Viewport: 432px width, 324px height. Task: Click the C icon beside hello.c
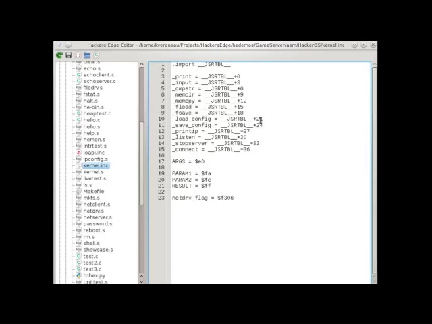[78, 120]
